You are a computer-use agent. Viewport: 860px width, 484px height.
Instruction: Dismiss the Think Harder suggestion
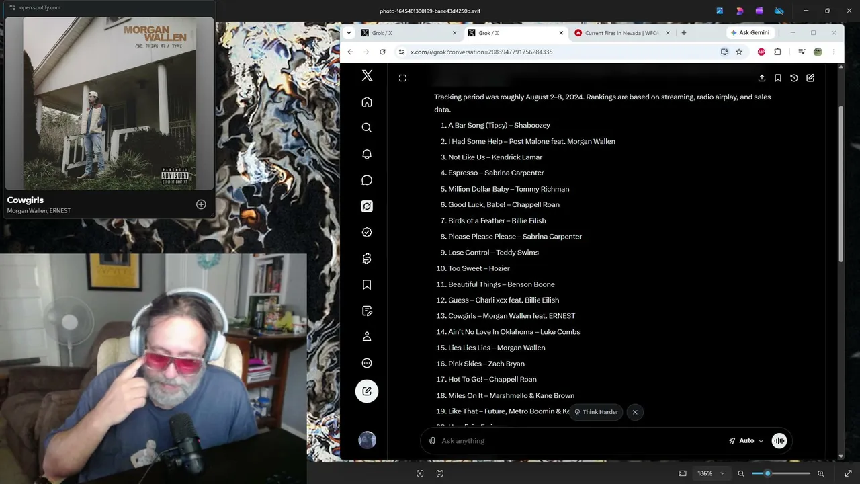coord(635,412)
